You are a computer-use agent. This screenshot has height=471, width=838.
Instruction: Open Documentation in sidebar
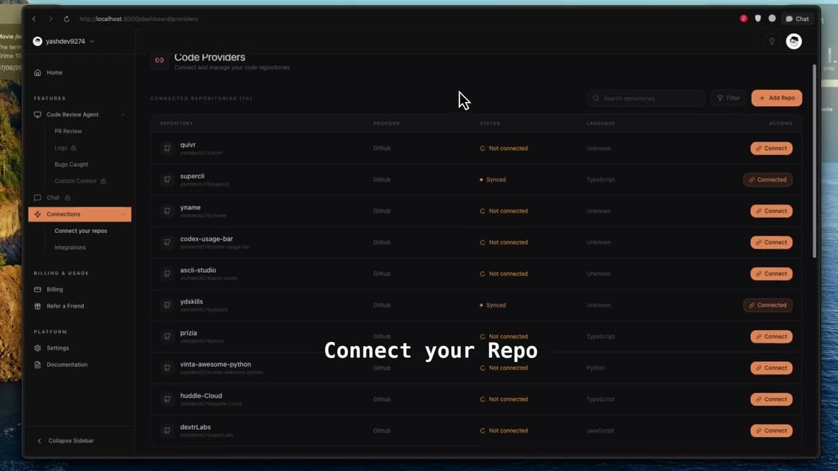67,364
